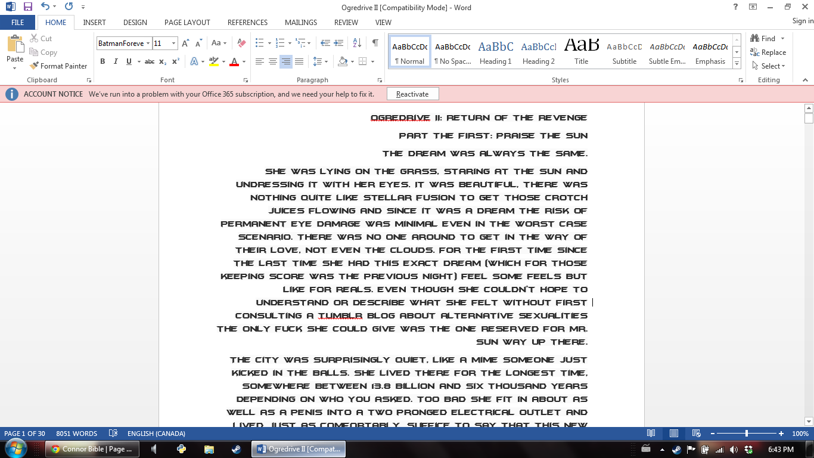The width and height of the screenshot is (814, 458).
Task: Expand the Numbering list dropdown
Action: 290,43
